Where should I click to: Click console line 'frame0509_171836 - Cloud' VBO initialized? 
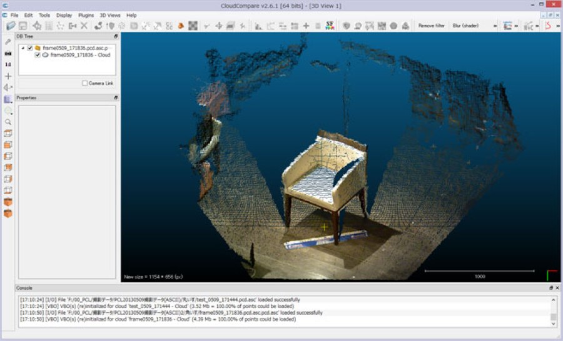[x=158, y=319]
